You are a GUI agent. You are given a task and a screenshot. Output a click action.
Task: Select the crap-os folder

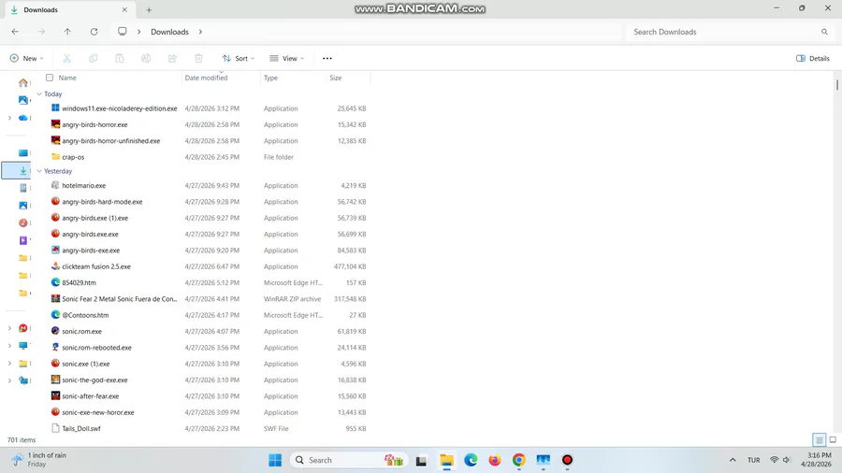click(x=73, y=157)
